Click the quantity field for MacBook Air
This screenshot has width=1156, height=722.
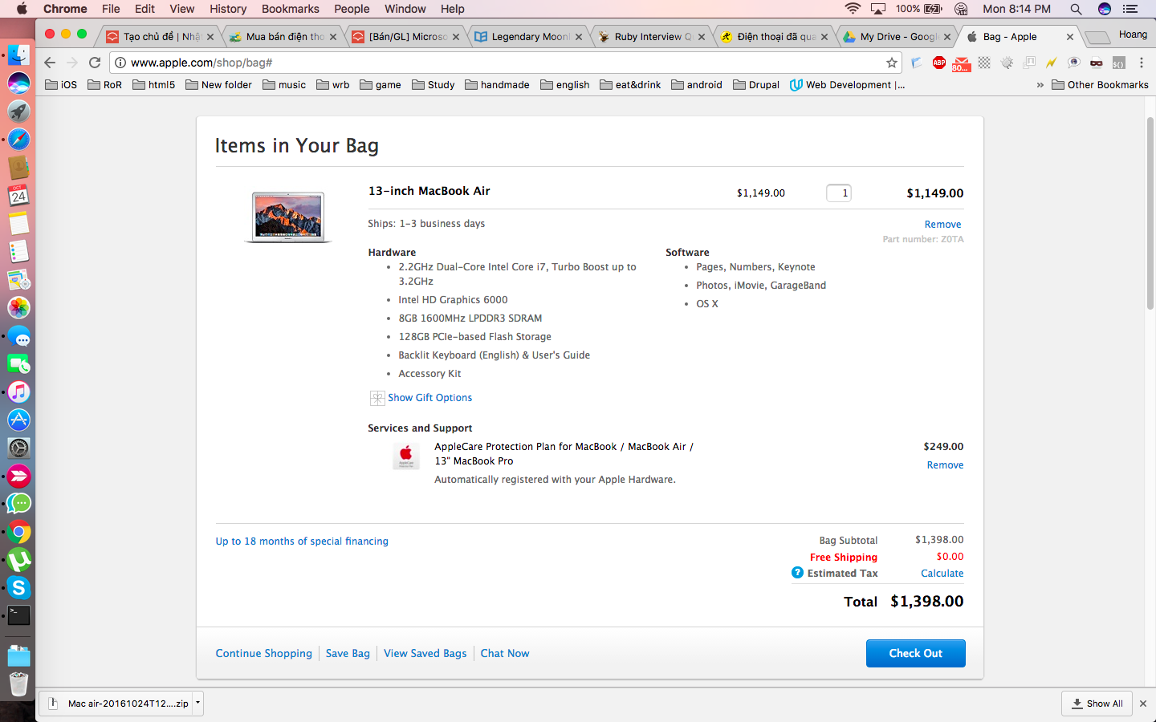839,193
